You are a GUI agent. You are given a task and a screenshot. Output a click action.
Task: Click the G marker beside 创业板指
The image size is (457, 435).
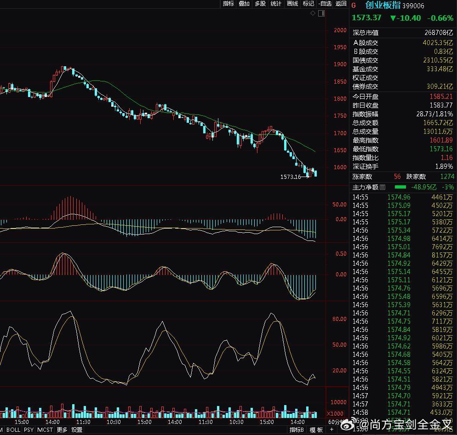tap(354, 6)
